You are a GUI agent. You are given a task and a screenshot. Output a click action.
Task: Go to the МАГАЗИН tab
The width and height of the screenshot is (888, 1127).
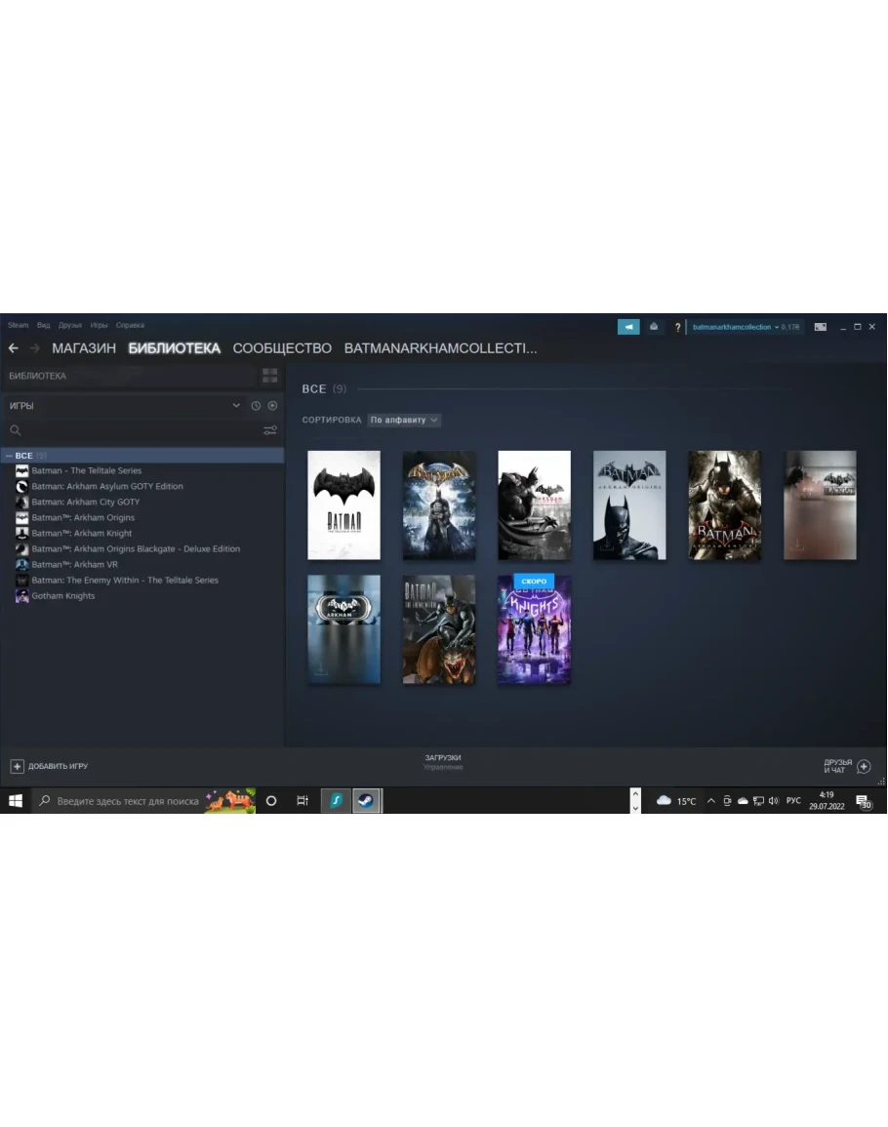pyautogui.click(x=84, y=348)
